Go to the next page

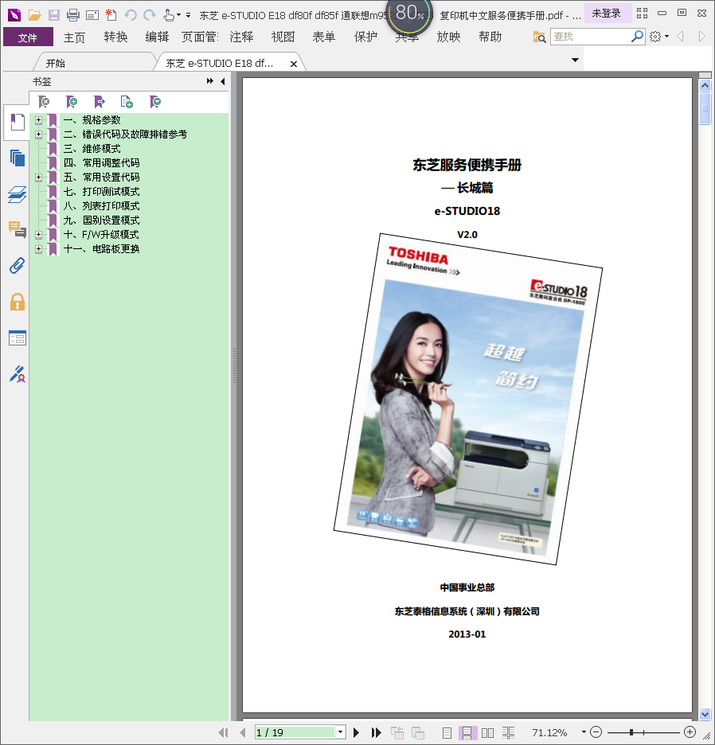tap(356, 732)
